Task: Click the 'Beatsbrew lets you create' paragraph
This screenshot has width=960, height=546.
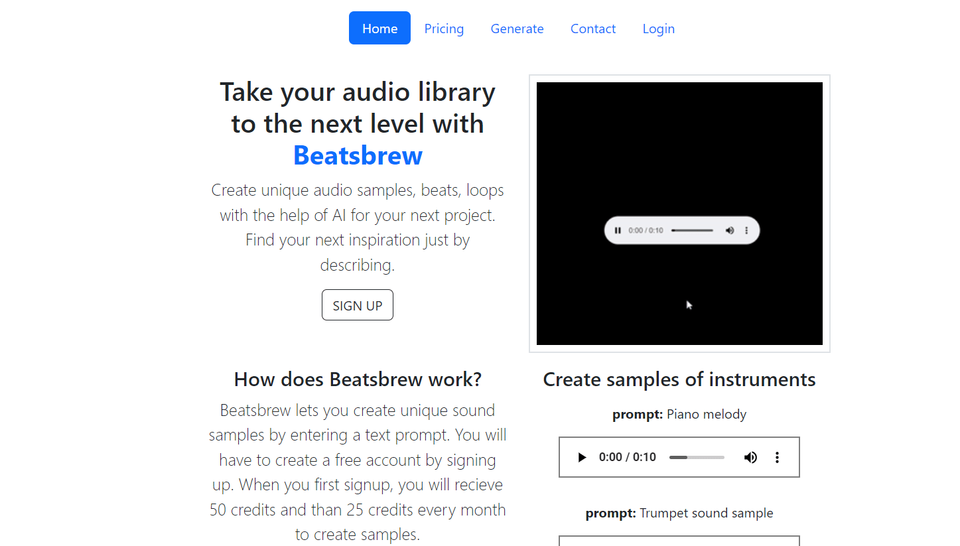Action: coord(358,472)
